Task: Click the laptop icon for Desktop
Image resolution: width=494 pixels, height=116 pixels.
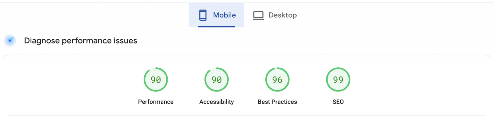Action: coord(258,15)
